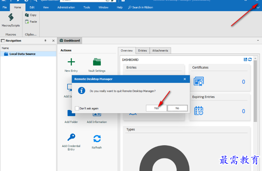Open the Window ribbon tab
262x171 pixels.
[x=103, y=7]
